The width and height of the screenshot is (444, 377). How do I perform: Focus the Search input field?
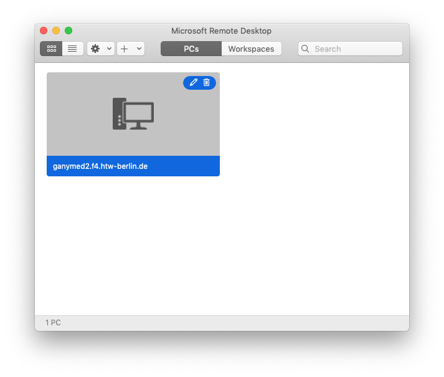pyautogui.click(x=350, y=49)
